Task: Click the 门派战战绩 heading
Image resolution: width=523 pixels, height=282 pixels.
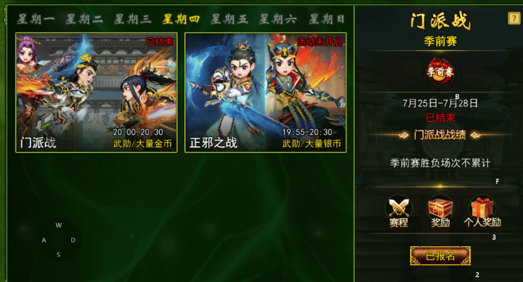Action: (x=440, y=135)
